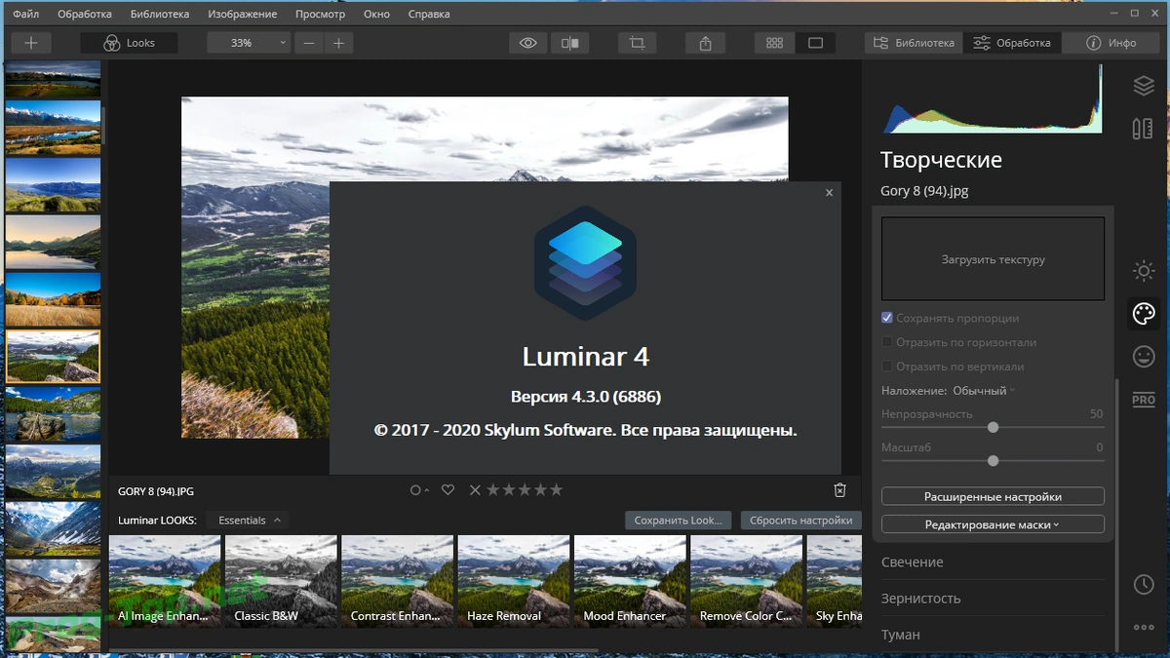Click the trash delete image icon
1170x658 pixels.
(839, 490)
